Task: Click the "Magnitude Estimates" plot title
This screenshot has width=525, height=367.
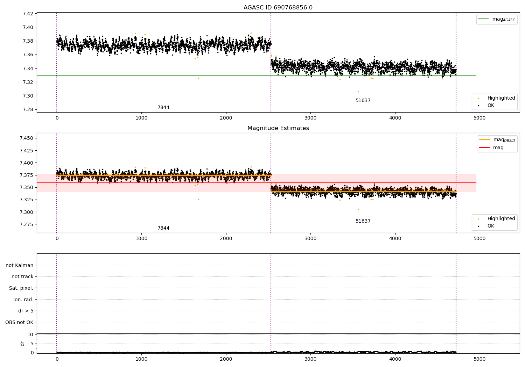Action: 278,128
